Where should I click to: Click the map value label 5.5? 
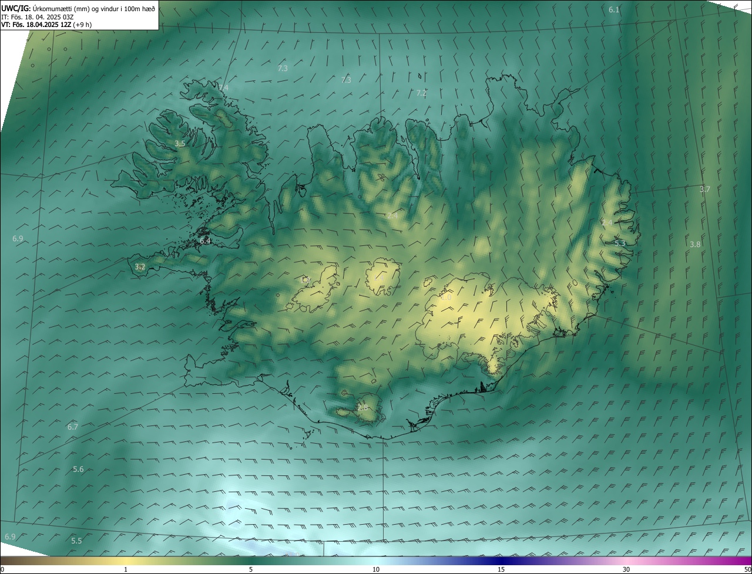[x=76, y=541]
